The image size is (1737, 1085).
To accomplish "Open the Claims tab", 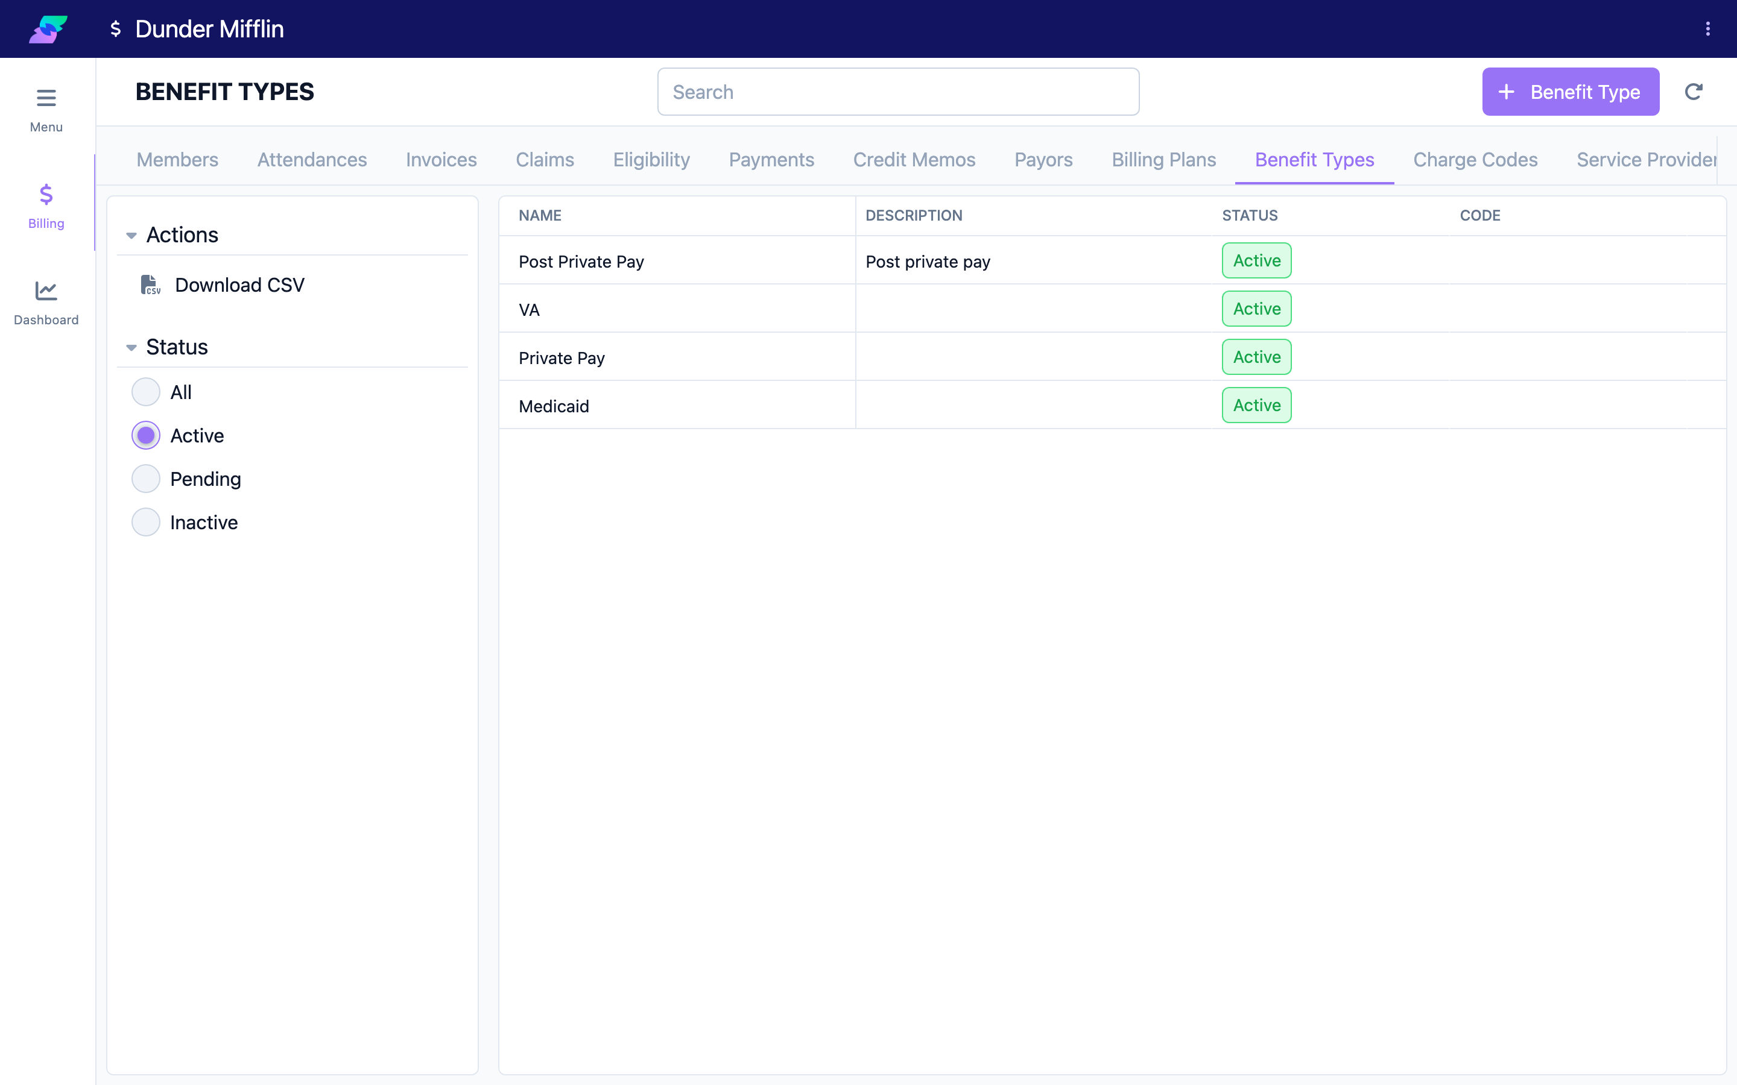I will coord(545,159).
